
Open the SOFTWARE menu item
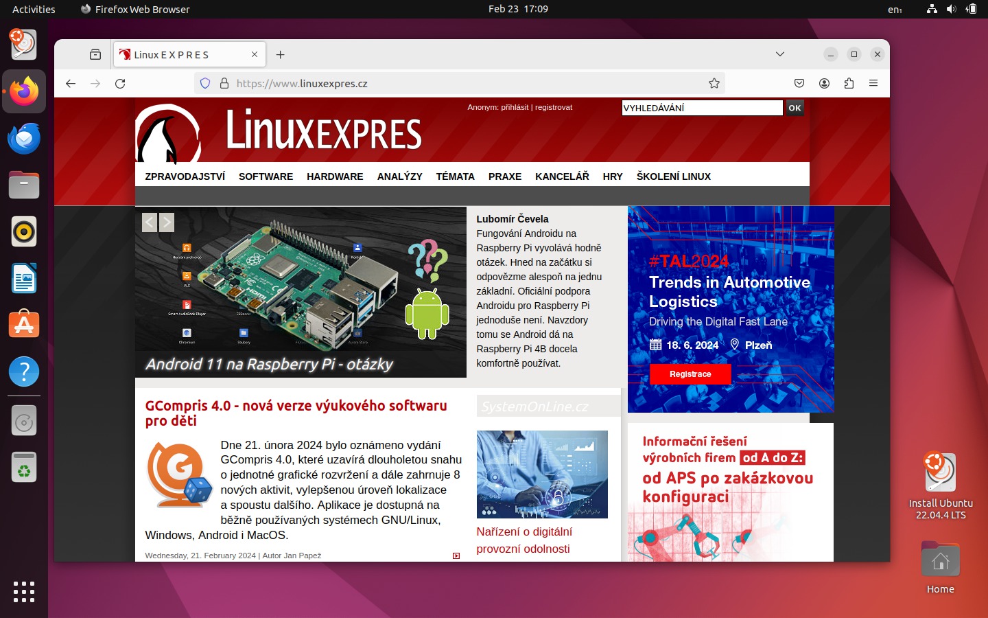(266, 176)
